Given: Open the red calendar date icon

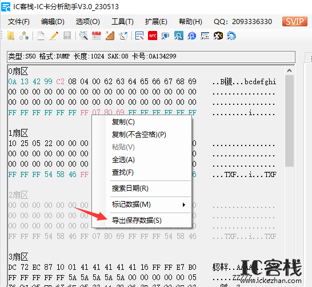Looking at the screenshot, I should (x=97, y=36).
